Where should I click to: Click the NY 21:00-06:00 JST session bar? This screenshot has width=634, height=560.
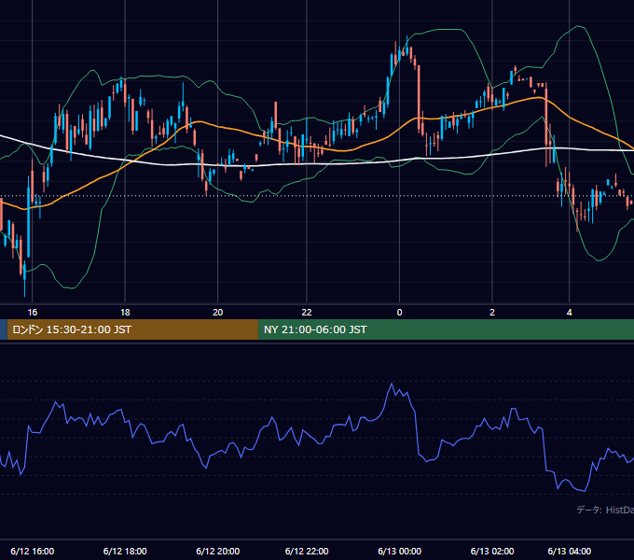coord(446,329)
